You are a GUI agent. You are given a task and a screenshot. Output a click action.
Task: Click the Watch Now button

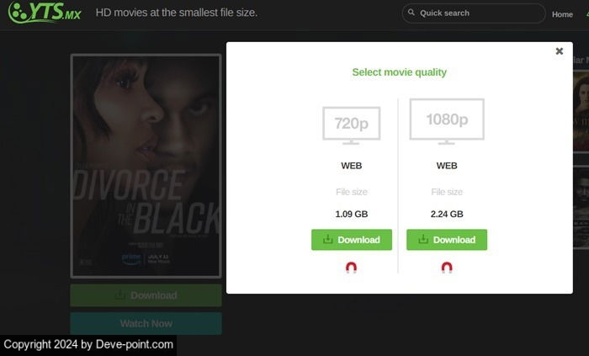(x=146, y=323)
